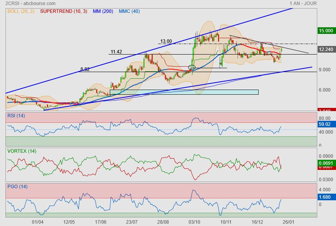Click the blue PGO value tag 1.680

[x=325, y=198]
